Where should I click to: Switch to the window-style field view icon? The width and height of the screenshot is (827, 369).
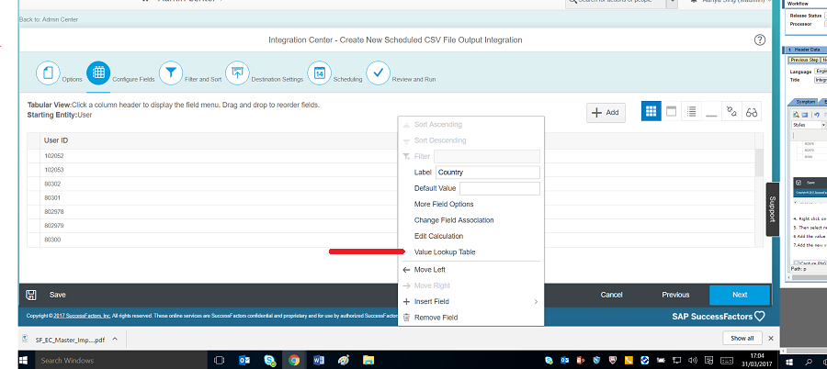671,112
